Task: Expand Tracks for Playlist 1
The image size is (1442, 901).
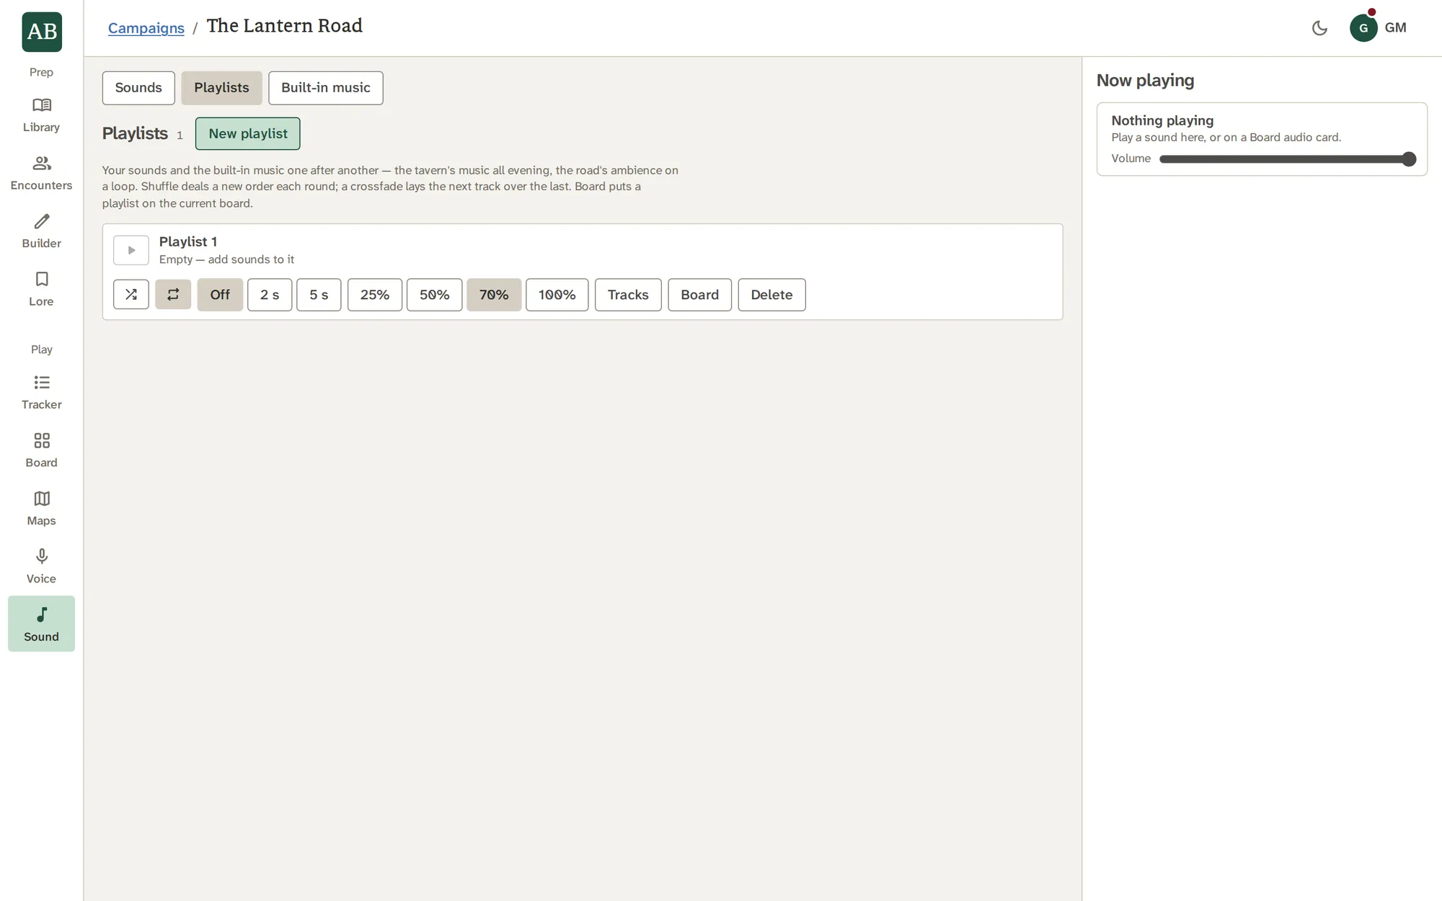Action: click(628, 295)
